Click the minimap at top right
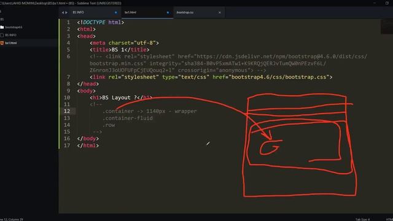 (x=387, y=26)
